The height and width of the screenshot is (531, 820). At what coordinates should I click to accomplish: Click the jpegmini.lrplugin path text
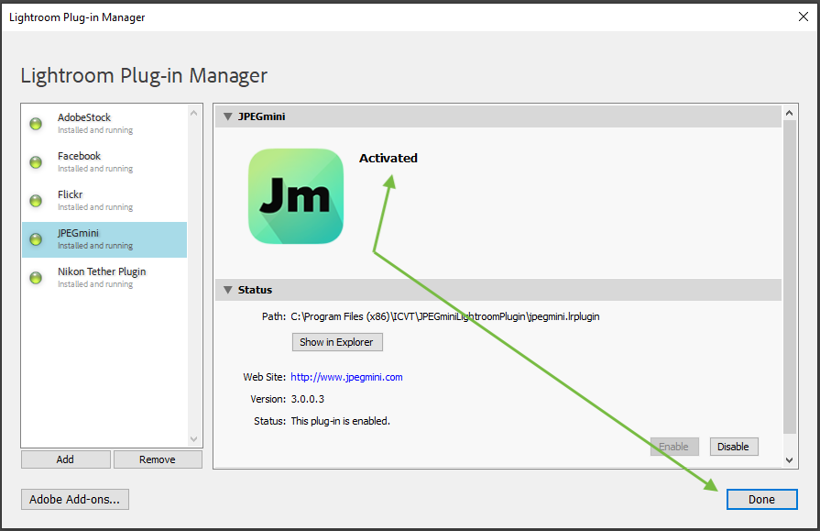click(x=445, y=316)
